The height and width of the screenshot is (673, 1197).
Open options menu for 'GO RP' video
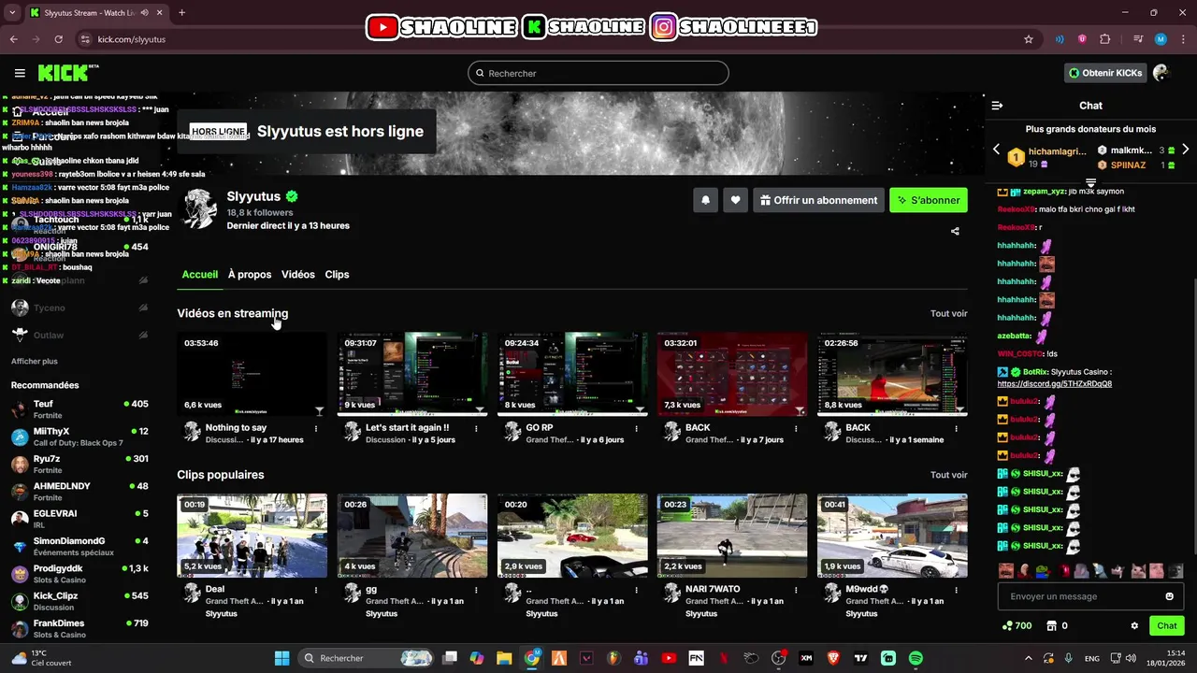tap(636, 428)
